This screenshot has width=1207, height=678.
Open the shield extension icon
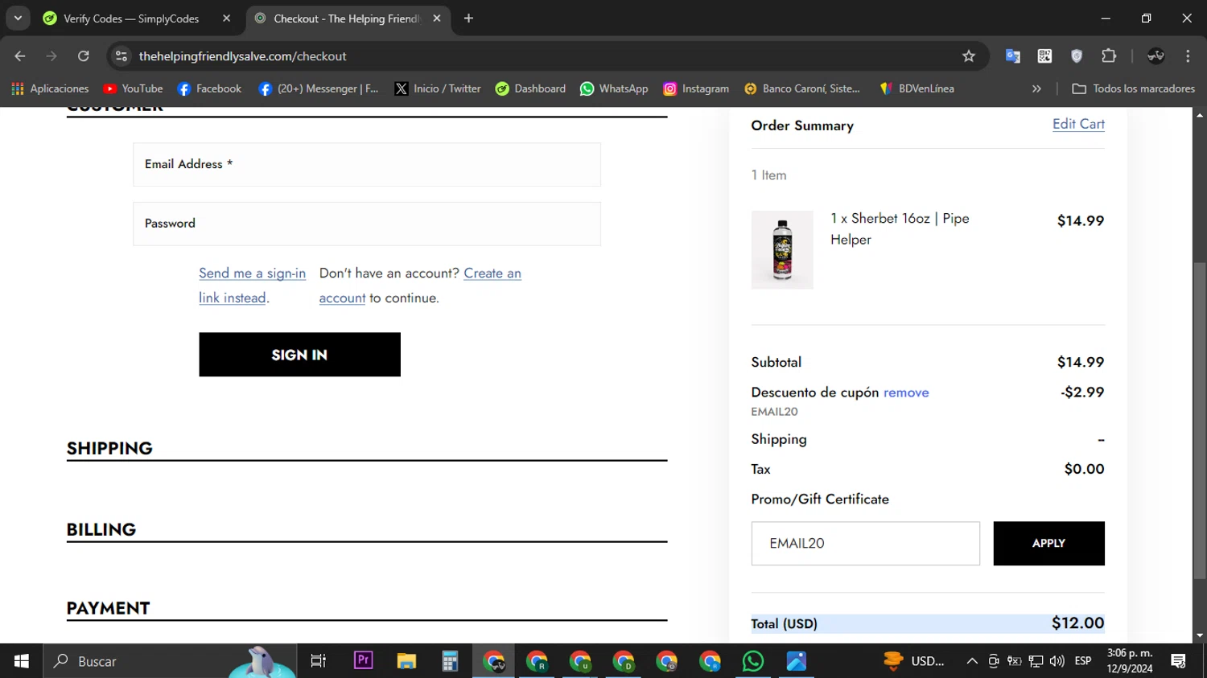coord(1077,56)
